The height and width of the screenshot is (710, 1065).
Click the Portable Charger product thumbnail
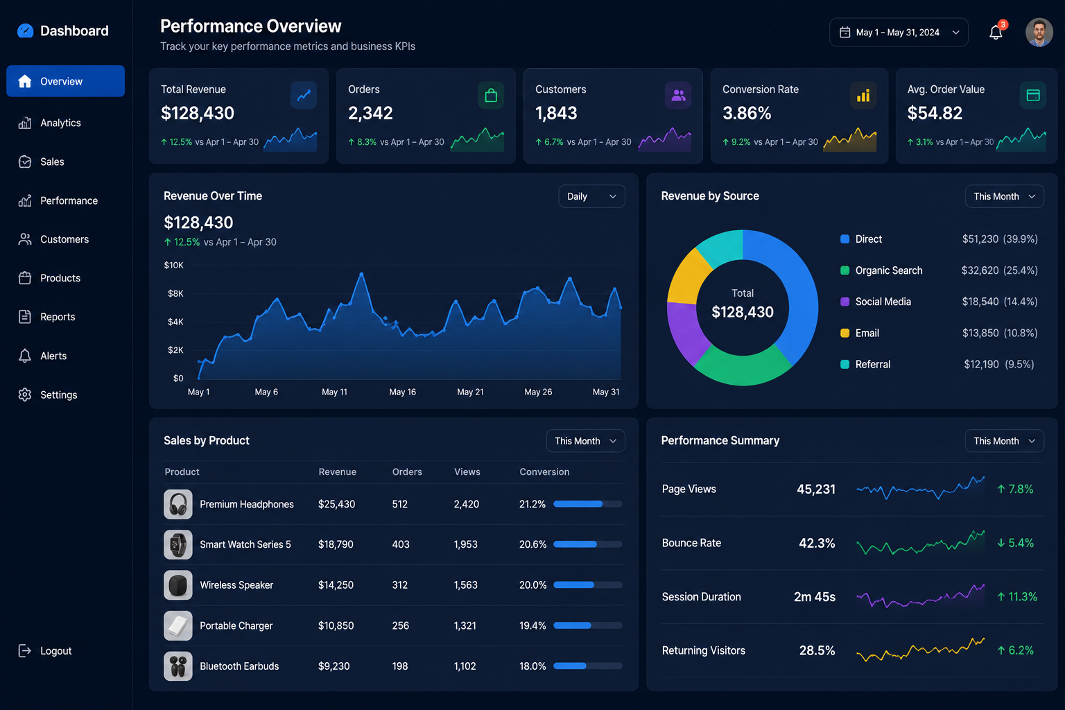coord(178,625)
